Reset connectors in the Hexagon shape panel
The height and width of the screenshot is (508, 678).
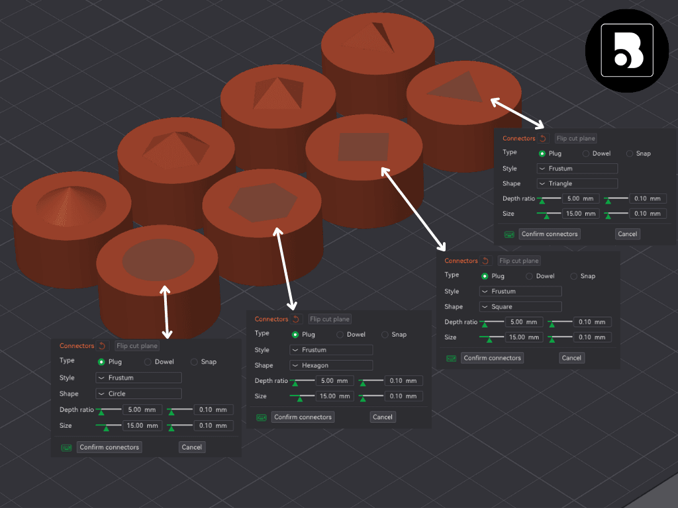pos(296,319)
